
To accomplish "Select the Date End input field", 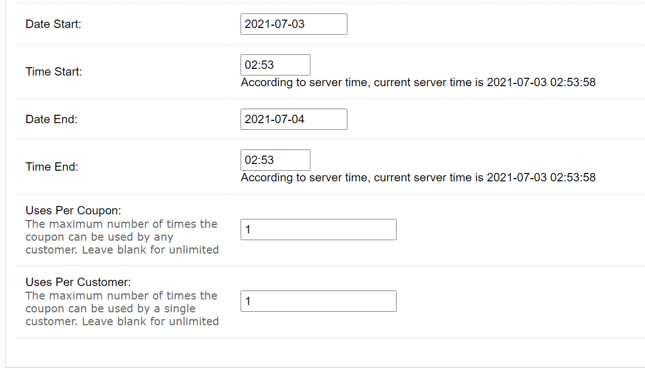I will pyautogui.click(x=294, y=119).
